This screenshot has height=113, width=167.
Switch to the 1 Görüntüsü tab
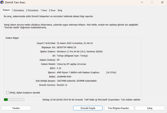[x=18, y=10]
